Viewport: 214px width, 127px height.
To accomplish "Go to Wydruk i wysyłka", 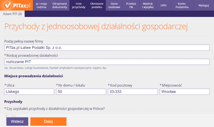I will point(148,5).
